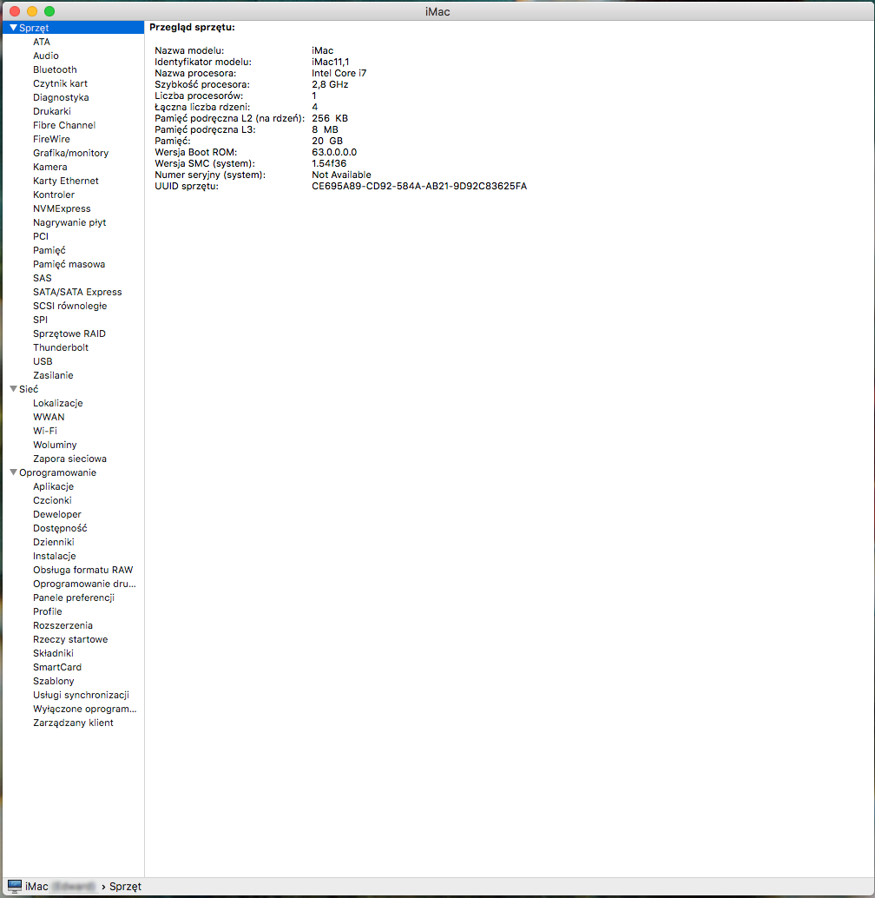
Task: Click Sprzęt in the bottom path bar
Action: (x=125, y=886)
